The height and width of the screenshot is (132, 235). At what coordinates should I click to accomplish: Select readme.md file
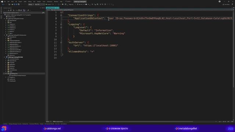tap(12, 79)
